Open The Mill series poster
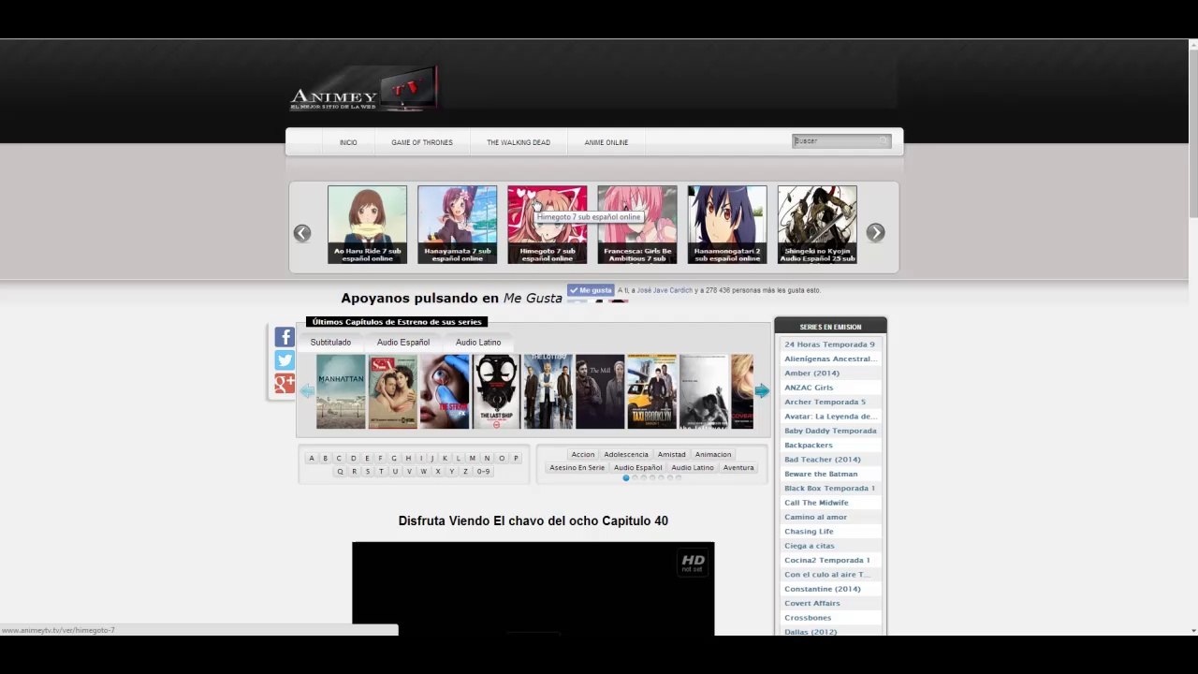 pyautogui.click(x=600, y=391)
